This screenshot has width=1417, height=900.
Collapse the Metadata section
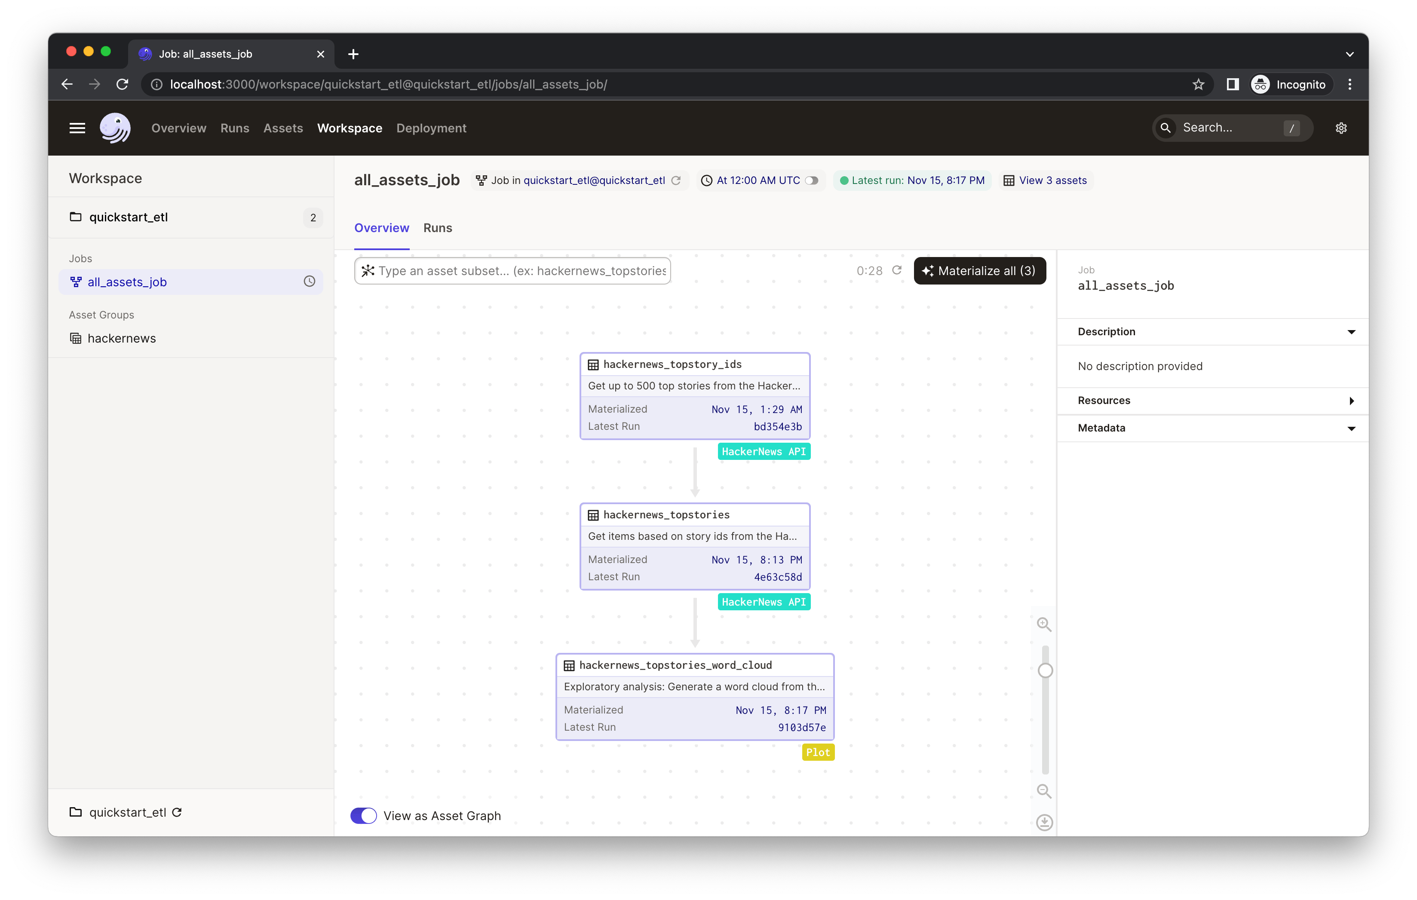coord(1351,428)
